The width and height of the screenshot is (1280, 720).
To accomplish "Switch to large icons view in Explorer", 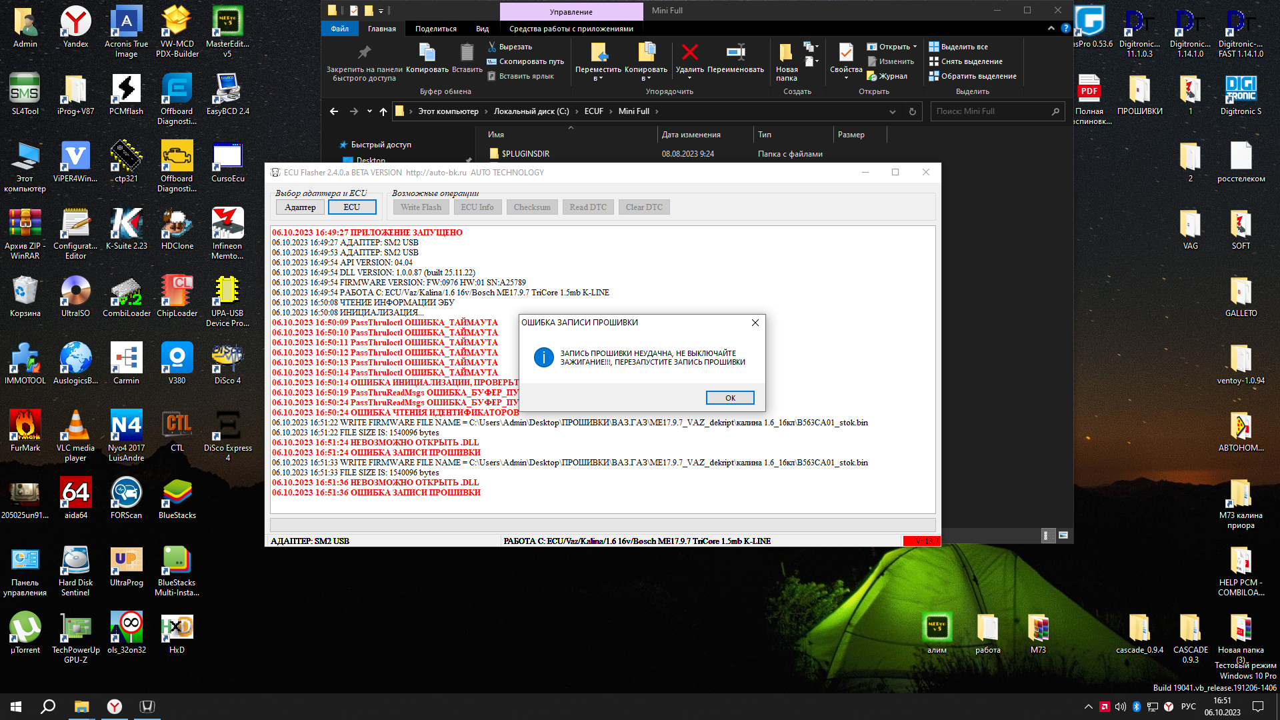I will pyautogui.click(x=1063, y=535).
